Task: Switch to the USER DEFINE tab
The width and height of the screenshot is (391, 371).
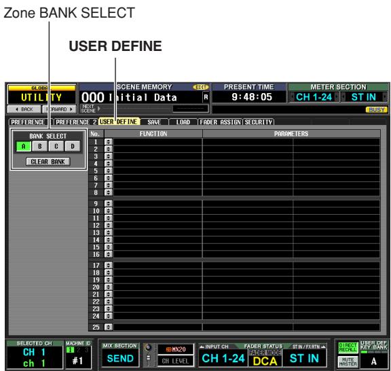Action: coord(119,122)
